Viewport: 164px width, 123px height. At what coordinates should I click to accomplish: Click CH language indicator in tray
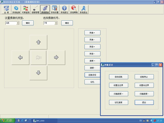tap(141, 121)
